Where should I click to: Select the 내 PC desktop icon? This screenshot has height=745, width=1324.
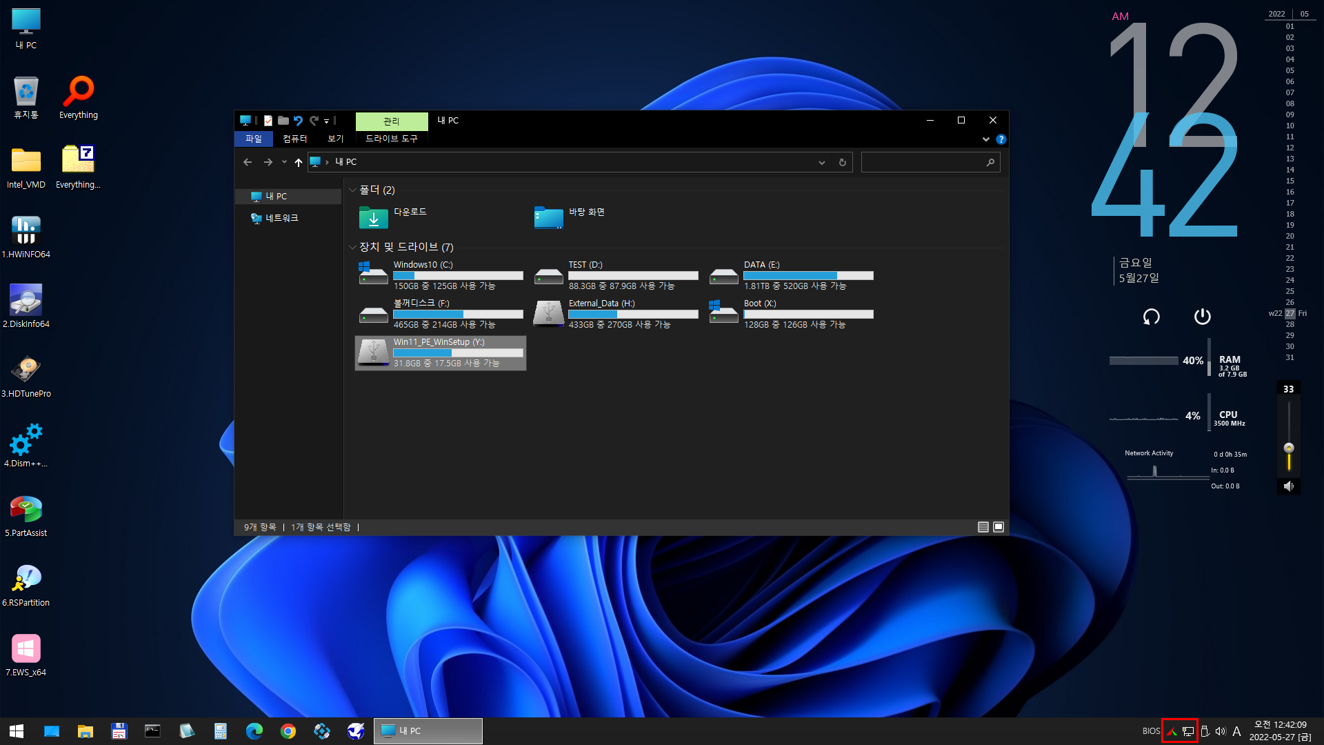pyautogui.click(x=26, y=28)
